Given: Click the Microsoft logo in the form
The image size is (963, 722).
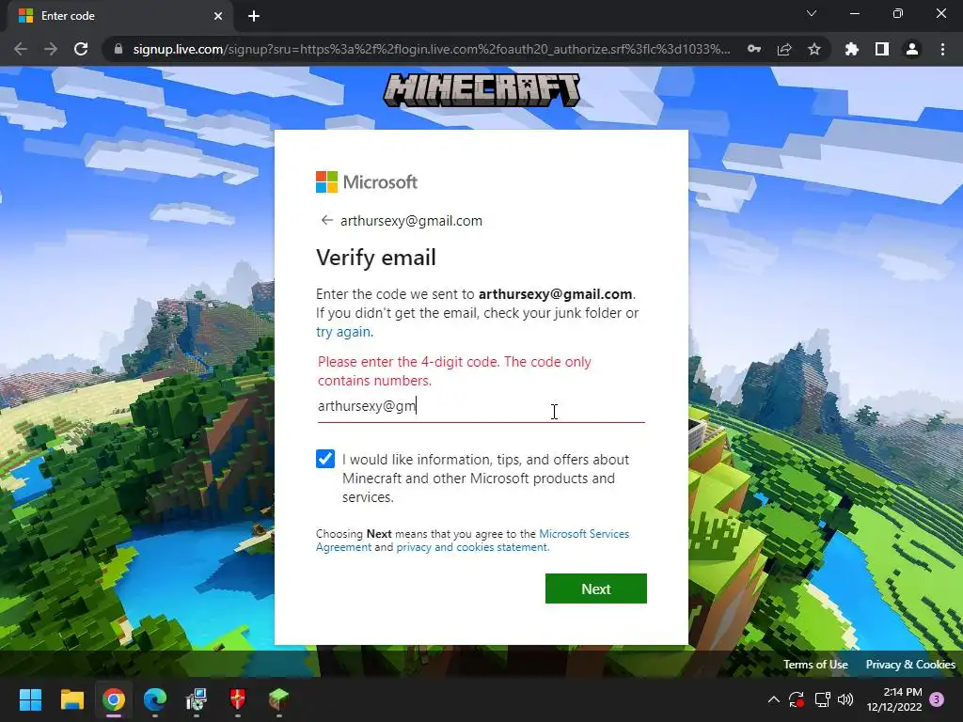Looking at the screenshot, I should [367, 181].
